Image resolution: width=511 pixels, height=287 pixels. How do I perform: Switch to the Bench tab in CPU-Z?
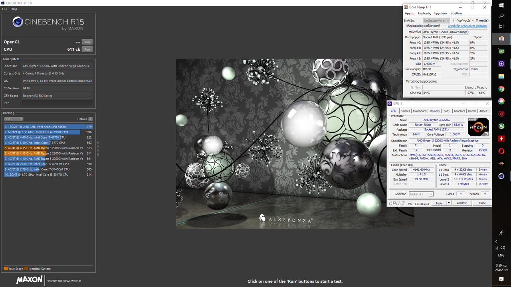(x=472, y=111)
